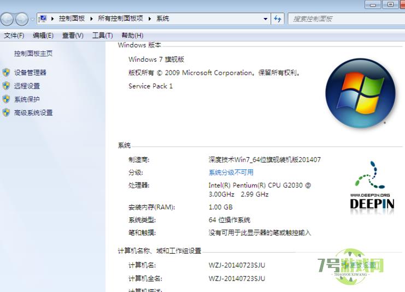The height and width of the screenshot is (292, 405).
Task: Focus the 搜索控制面板 search box
Action: click(346, 19)
